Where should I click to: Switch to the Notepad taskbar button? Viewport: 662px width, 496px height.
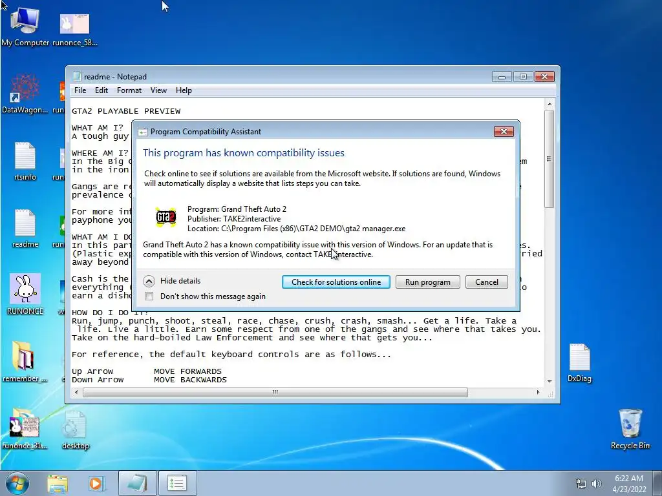coord(137,483)
